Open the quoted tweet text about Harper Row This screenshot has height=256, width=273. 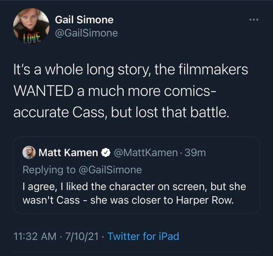pos(134,194)
